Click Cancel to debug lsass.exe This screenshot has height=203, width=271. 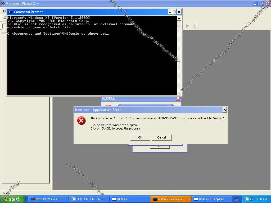point(162,137)
